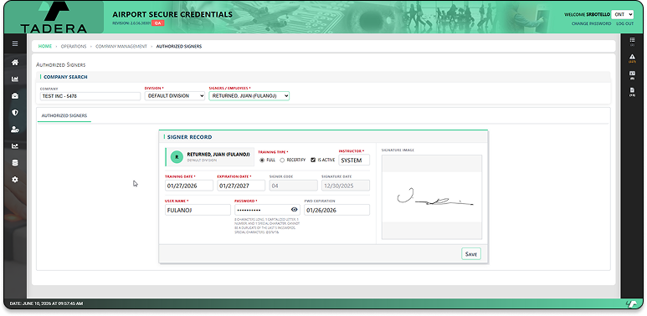This screenshot has height=316, width=647.
Task: Open the settings gear icon in sidebar
Action: 15,180
